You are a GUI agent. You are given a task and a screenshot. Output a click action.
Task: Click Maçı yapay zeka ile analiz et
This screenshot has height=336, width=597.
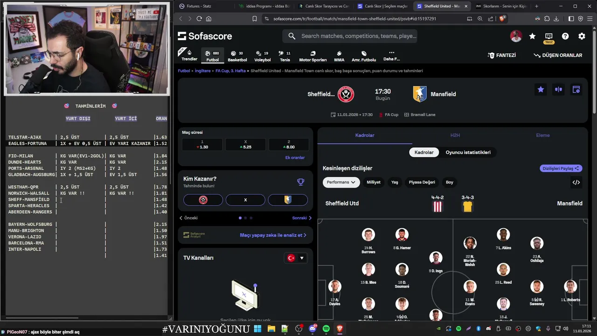click(x=273, y=235)
